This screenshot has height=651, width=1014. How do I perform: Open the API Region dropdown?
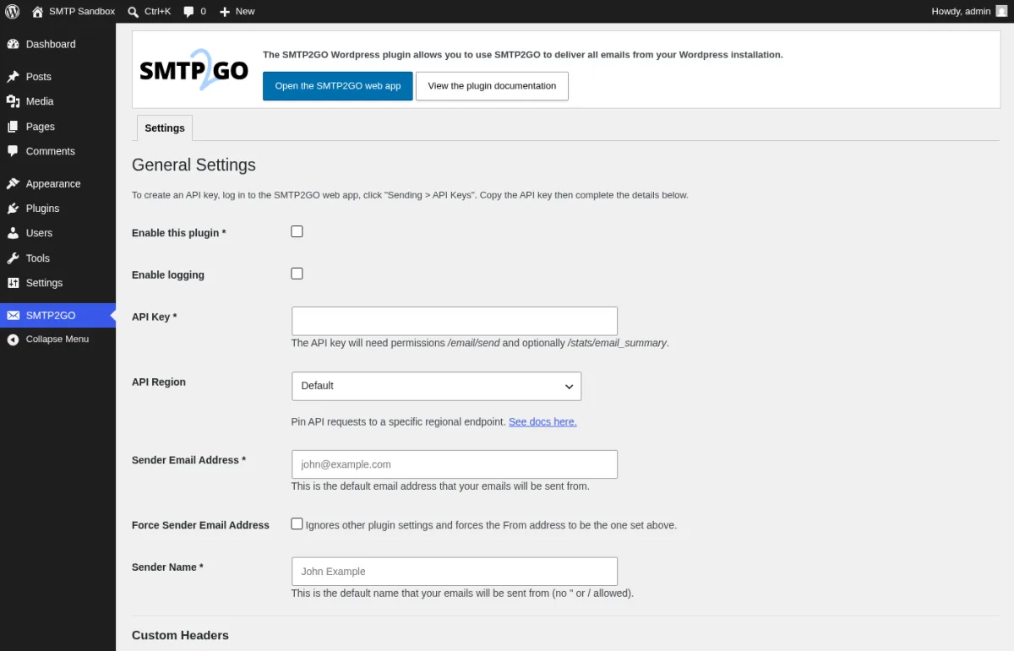click(436, 386)
